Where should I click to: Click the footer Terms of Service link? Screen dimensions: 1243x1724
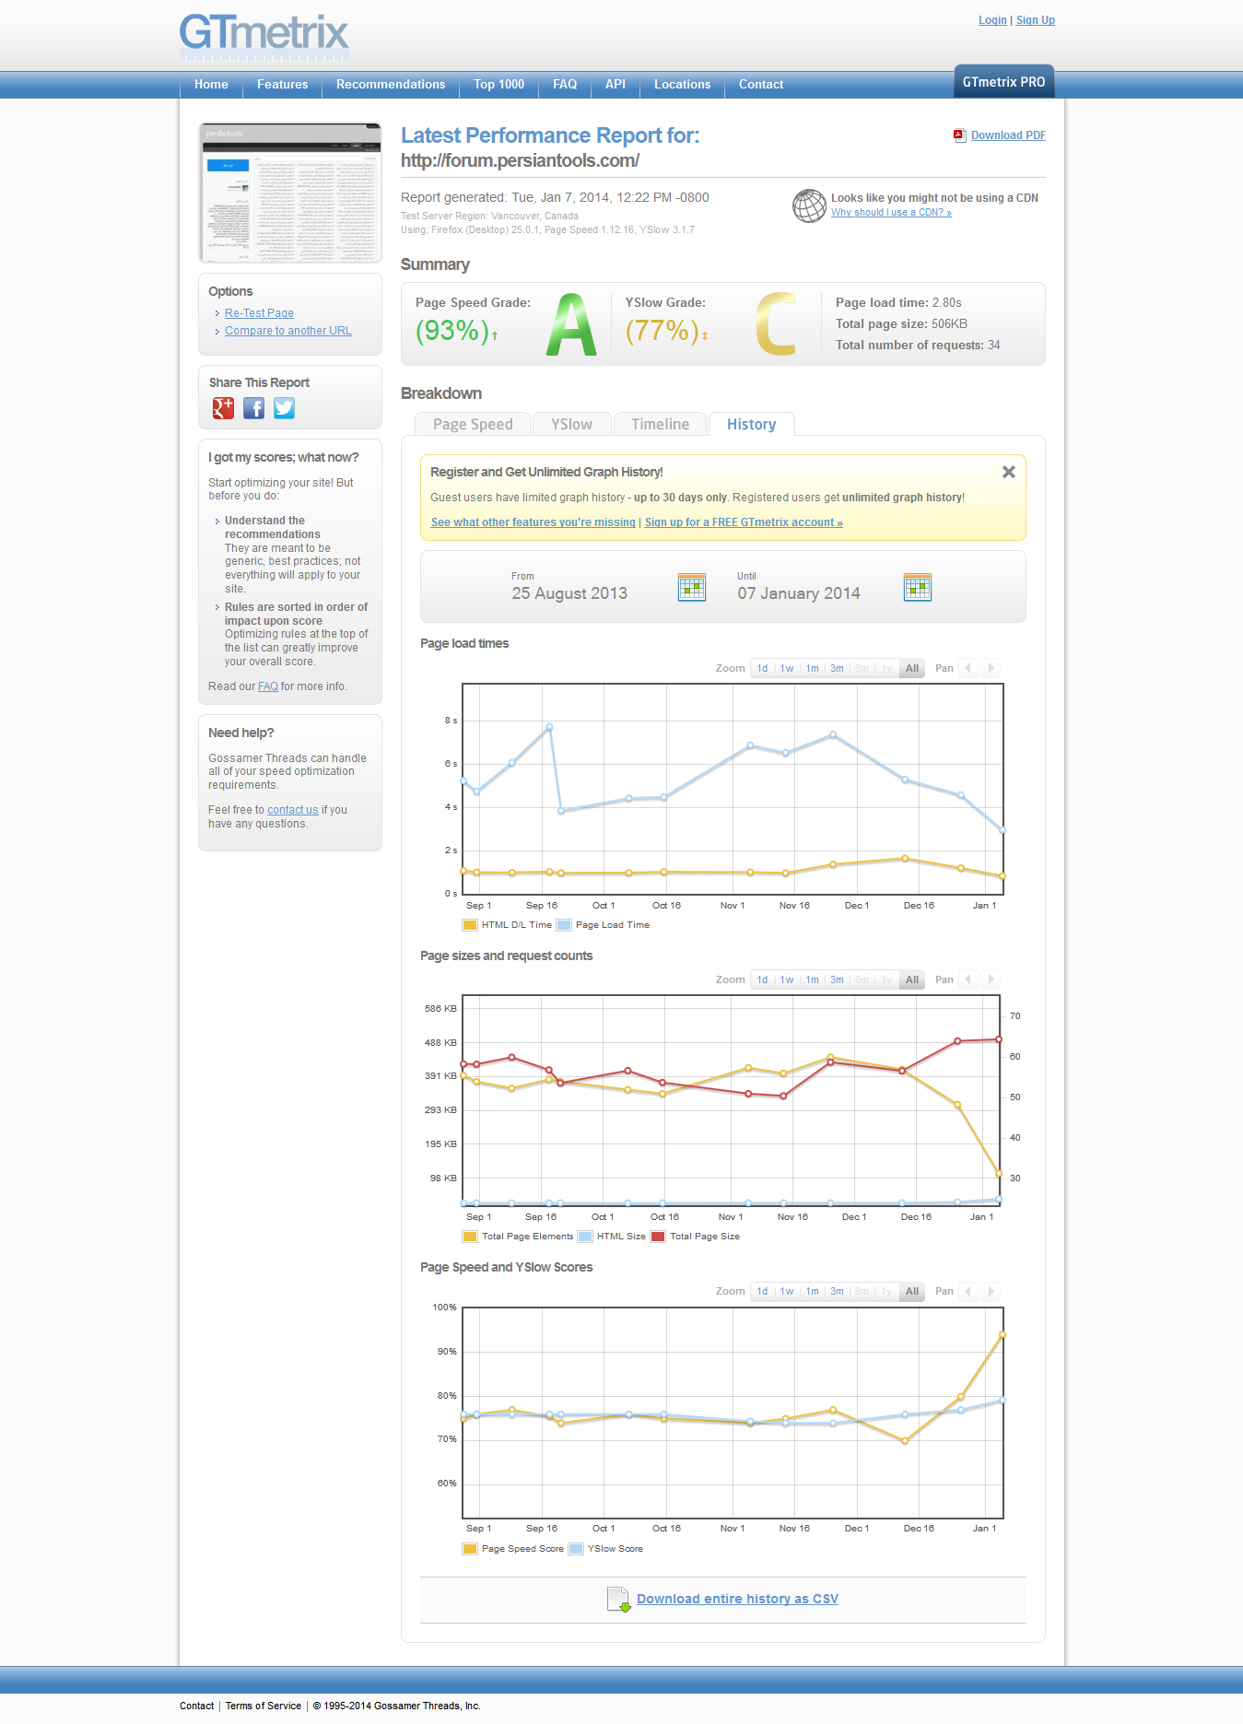click(264, 1706)
